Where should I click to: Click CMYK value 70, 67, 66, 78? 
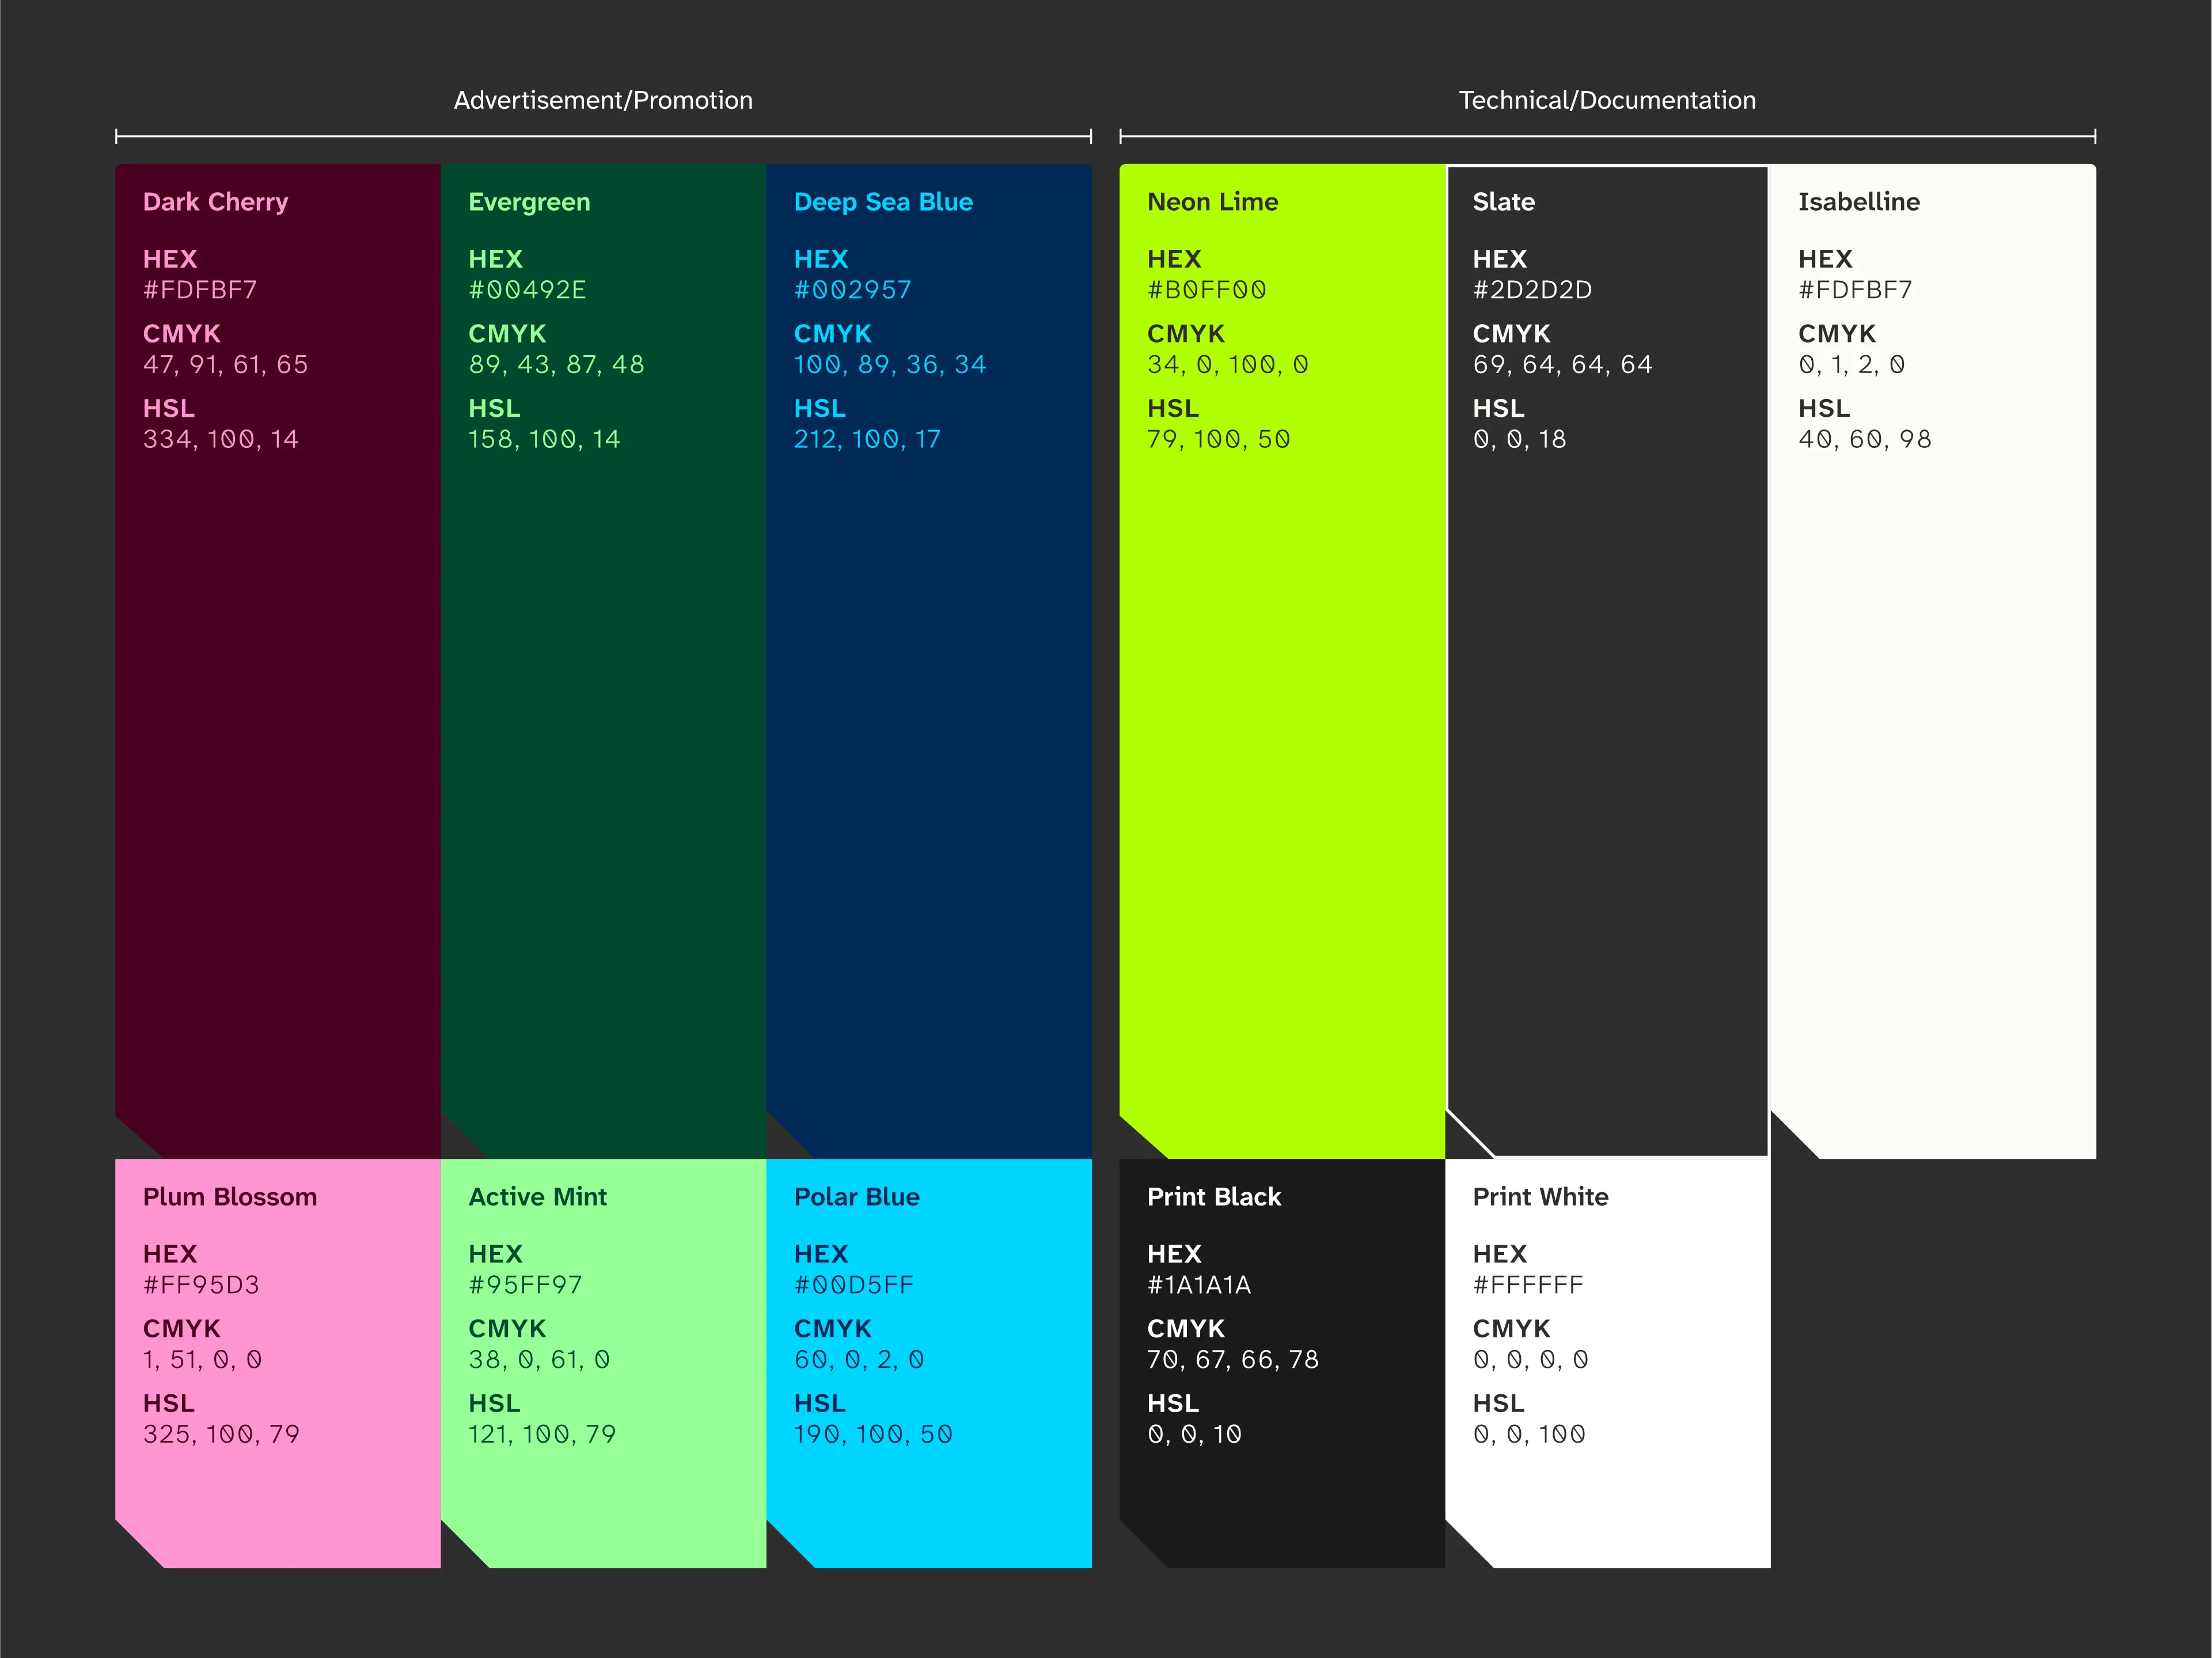[1233, 1359]
